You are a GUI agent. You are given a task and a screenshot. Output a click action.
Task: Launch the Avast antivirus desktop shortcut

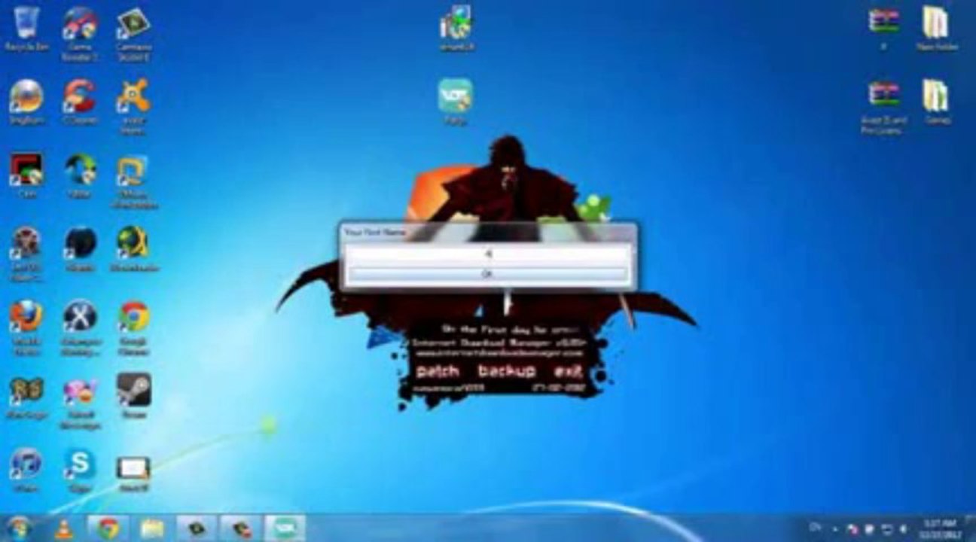pyautogui.click(x=133, y=105)
